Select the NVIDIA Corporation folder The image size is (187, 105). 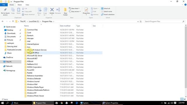[x=34, y=67]
